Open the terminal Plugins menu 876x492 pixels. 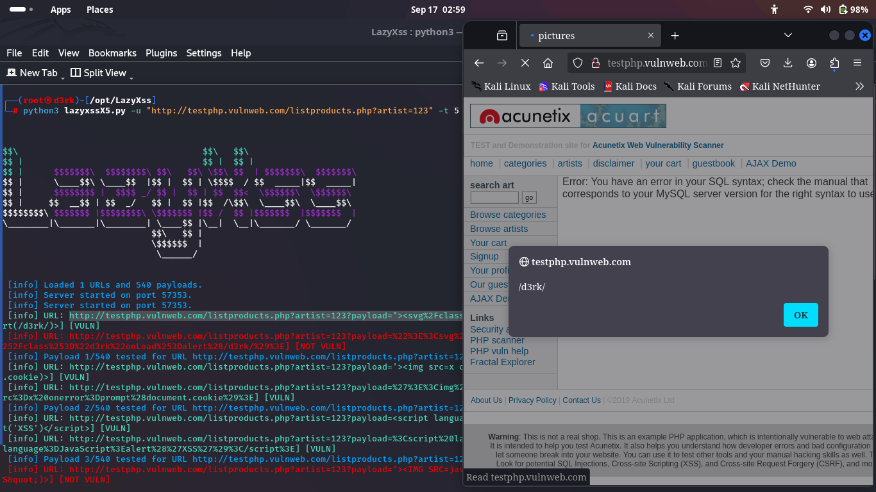tap(162, 53)
